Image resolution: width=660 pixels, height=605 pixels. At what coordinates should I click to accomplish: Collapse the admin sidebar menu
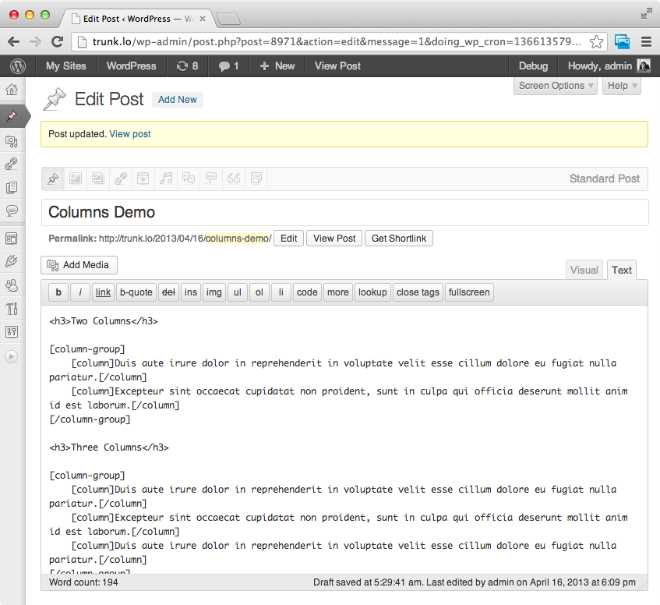[x=12, y=356]
